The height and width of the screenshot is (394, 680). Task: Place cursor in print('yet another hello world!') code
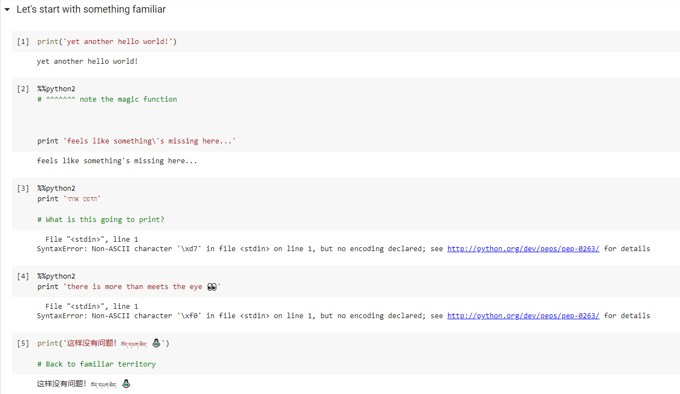click(x=107, y=42)
